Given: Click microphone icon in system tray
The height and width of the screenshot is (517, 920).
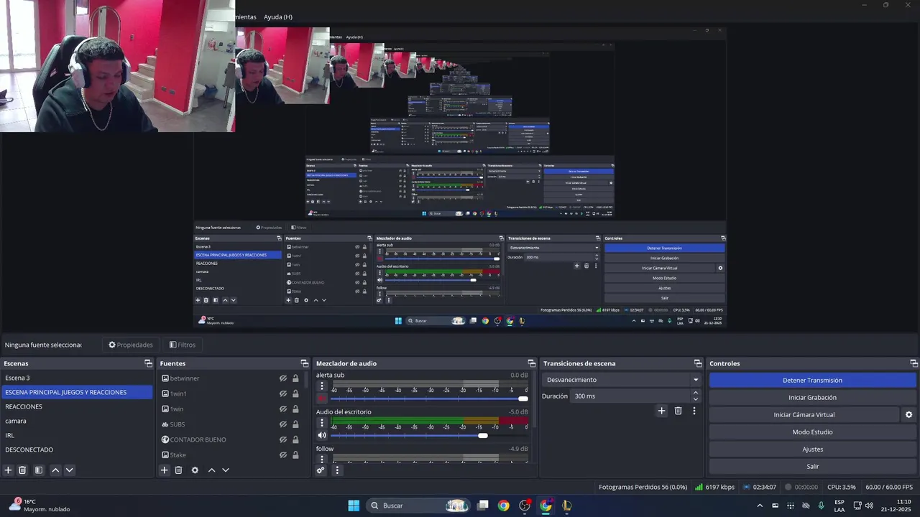Looking at the screenshot, I should pos(821,506).
